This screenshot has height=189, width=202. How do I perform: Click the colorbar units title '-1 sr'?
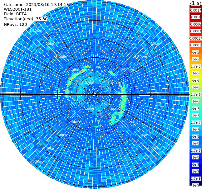coord(196,3)
